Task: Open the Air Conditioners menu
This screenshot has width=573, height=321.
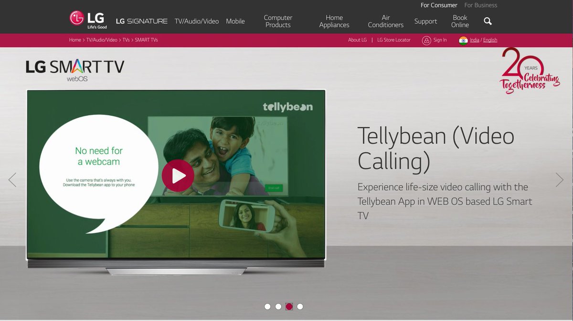Action: click(x=386, y=21)
